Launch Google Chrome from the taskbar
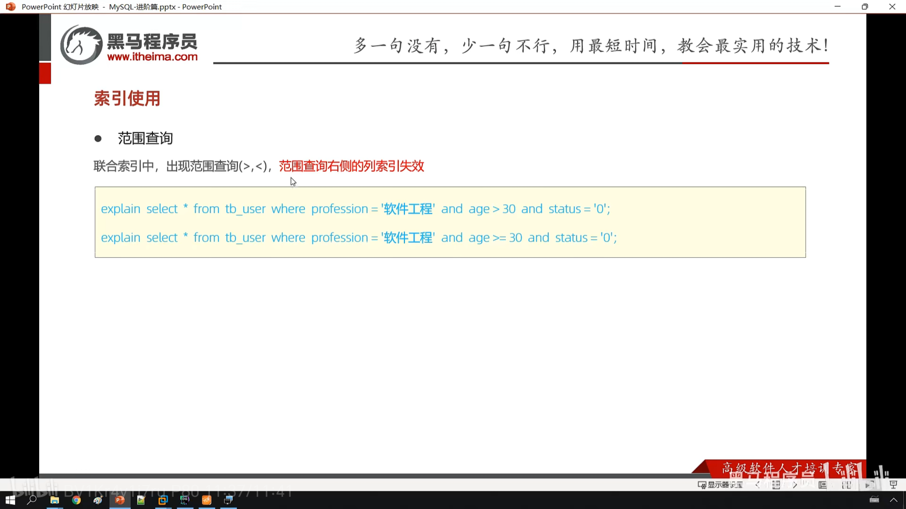Screen dimensions: 906x509 coord(76,500)
